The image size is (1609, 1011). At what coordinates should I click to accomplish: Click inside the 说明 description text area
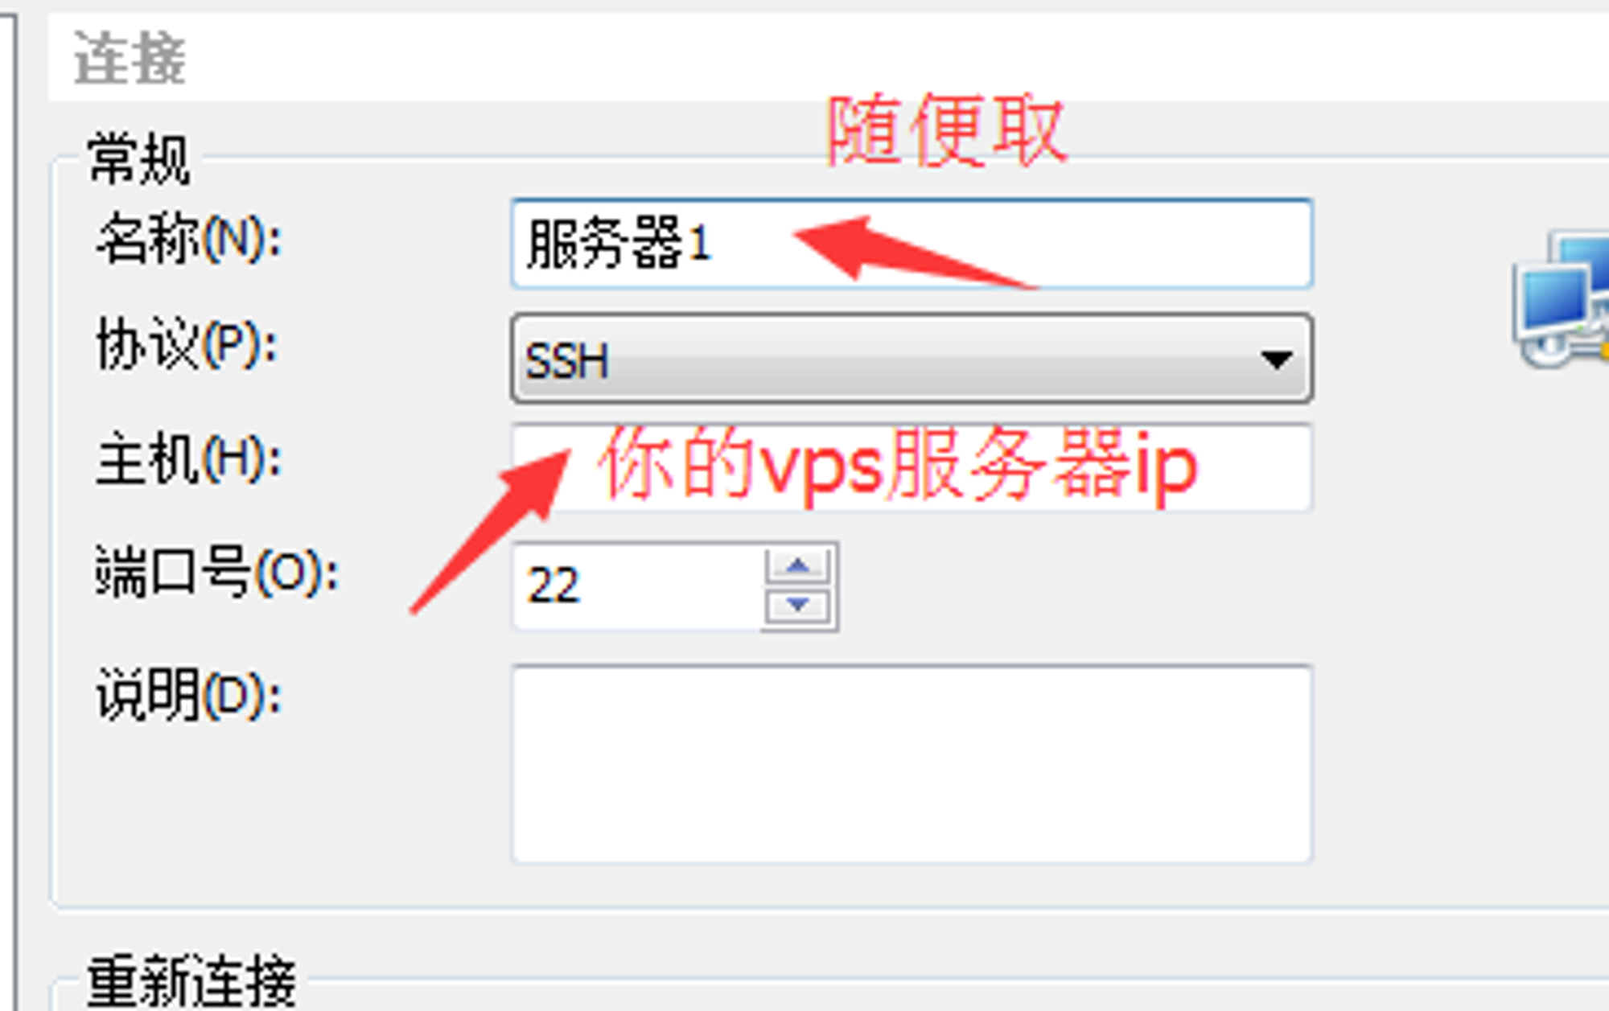pyautogui.click(x=911, y=764)
